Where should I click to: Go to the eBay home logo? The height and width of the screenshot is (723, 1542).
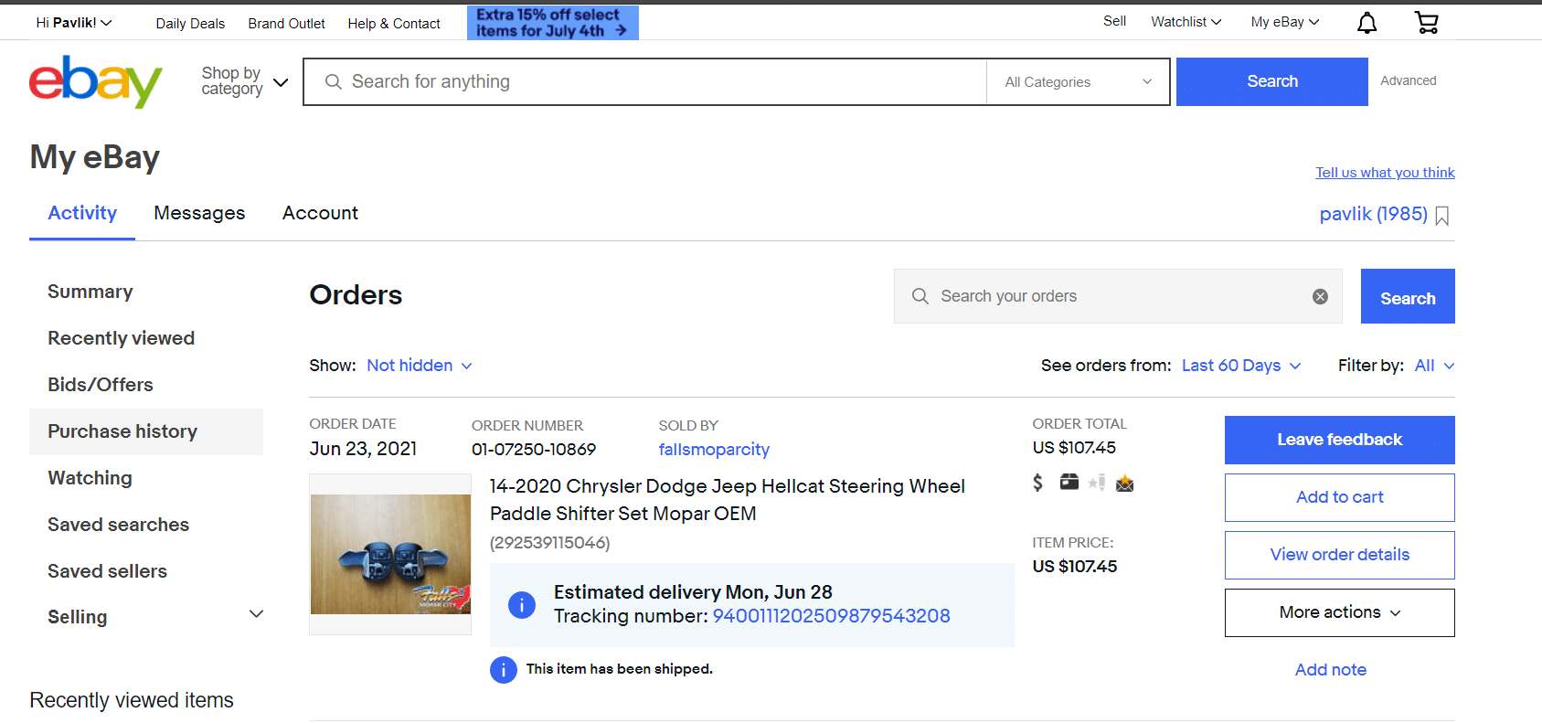pos(96,81)
